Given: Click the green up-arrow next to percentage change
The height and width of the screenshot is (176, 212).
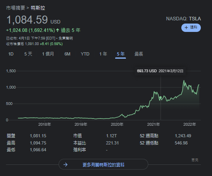Looking at the screenshot, I should click(x=58, y=30).
